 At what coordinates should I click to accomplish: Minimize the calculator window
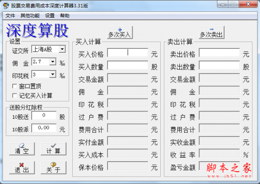(223, 4)
